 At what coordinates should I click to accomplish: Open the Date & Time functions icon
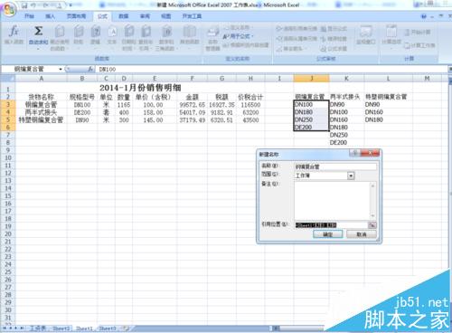pos(129,32)
